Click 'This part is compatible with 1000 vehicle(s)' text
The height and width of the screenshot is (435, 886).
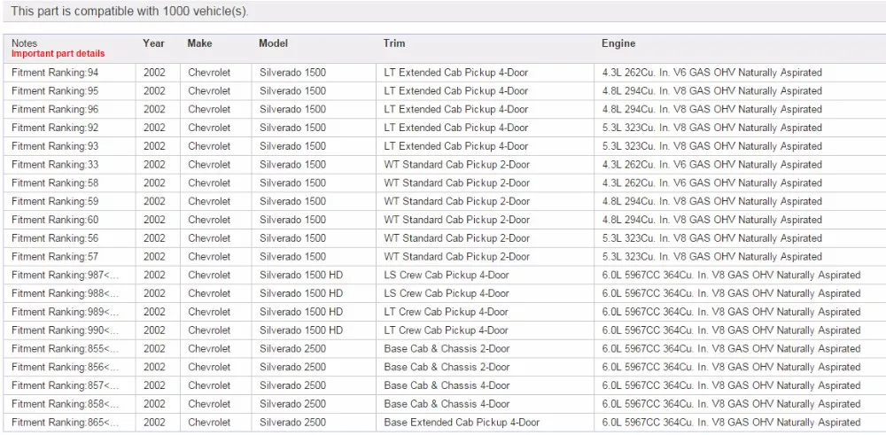[129, 12]
